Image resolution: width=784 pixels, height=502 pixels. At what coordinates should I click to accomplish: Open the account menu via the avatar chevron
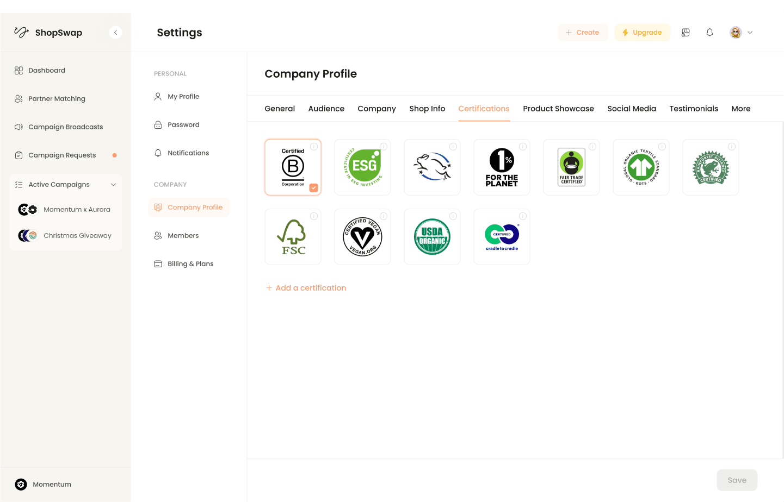(750, 32)
